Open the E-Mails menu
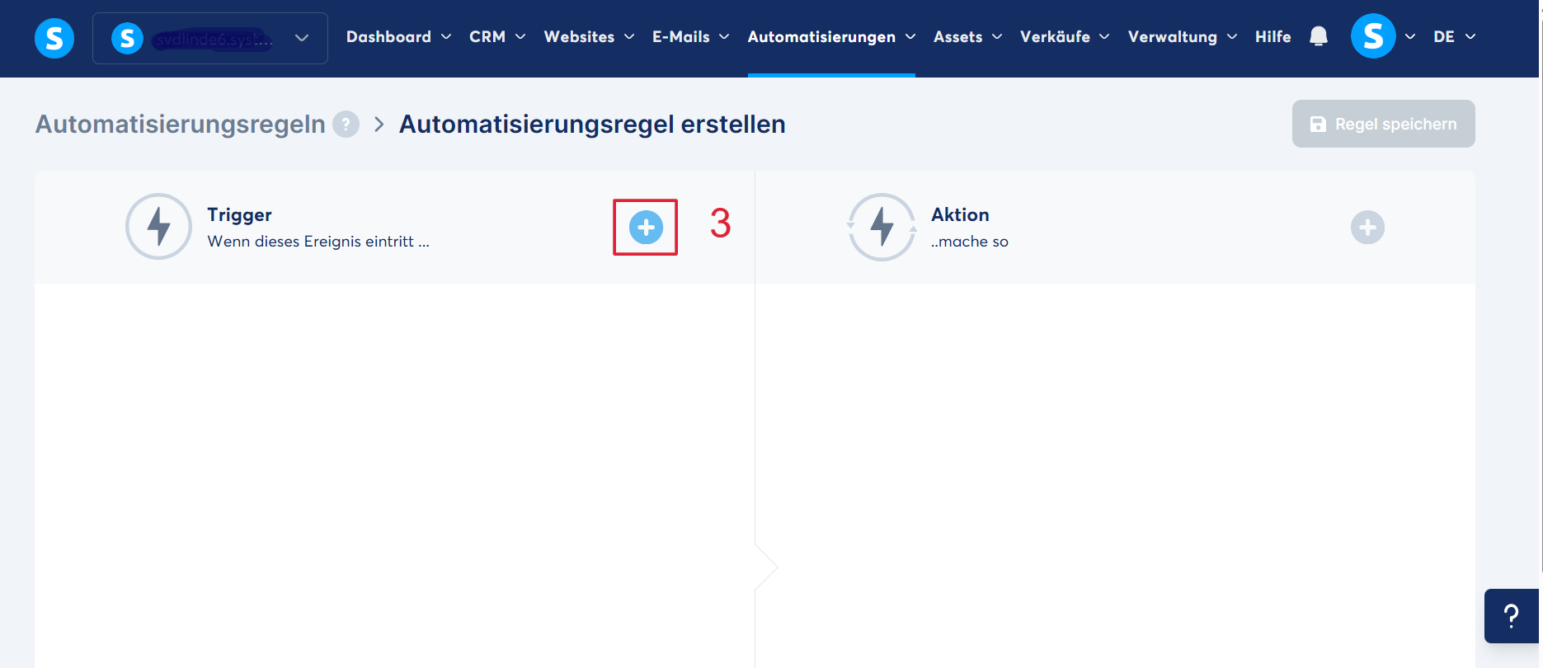Image resolution: width=1543 pixels, height=668 pixels. (690, 37)
